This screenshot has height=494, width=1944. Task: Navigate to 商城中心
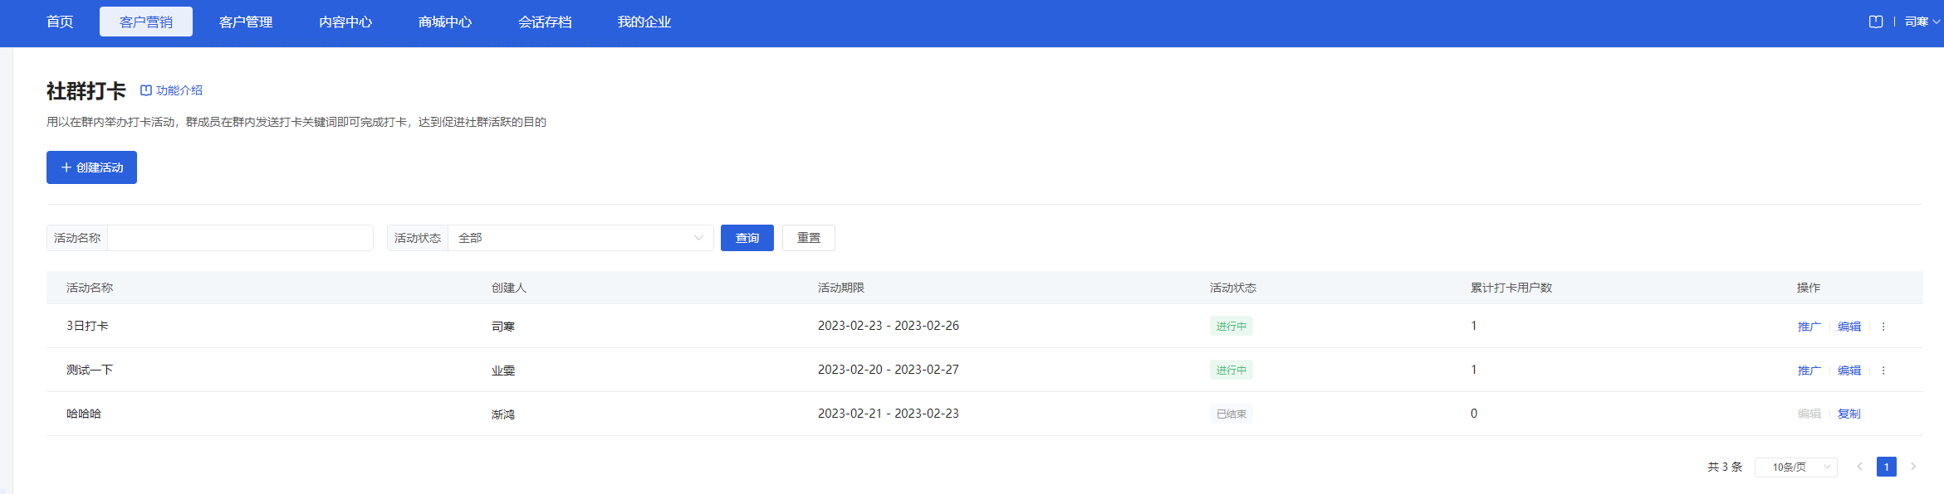(445, 22)
